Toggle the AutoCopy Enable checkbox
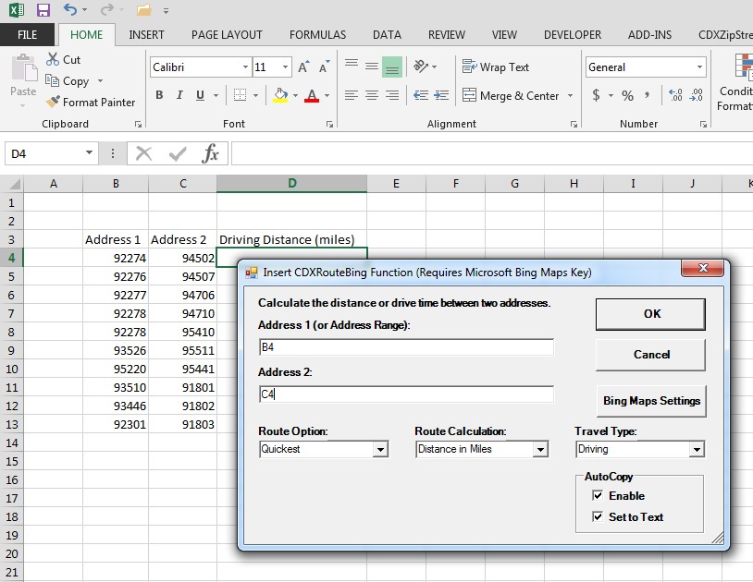Image resolution: width=753 pixels, height=582 pixels. (x=598, y=495)
